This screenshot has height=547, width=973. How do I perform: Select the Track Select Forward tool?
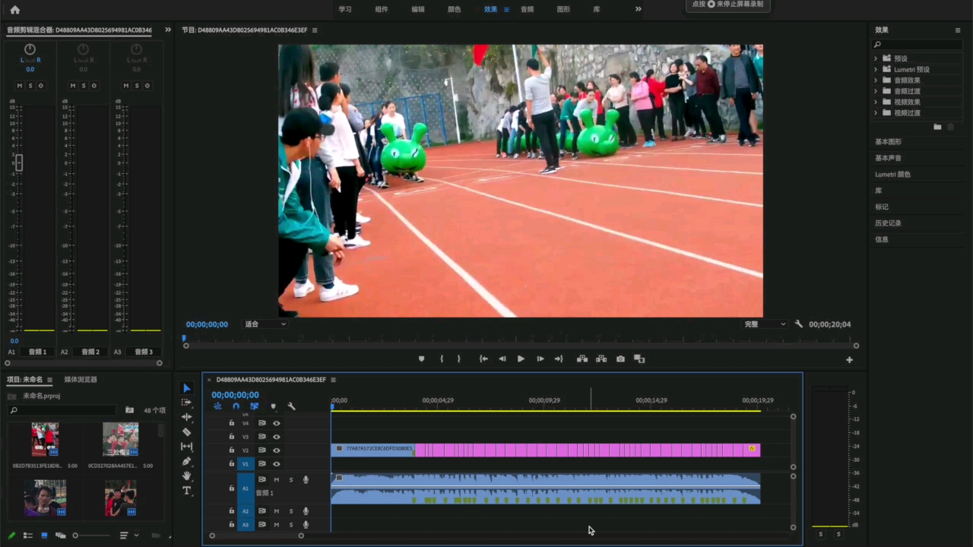point(187,403)
